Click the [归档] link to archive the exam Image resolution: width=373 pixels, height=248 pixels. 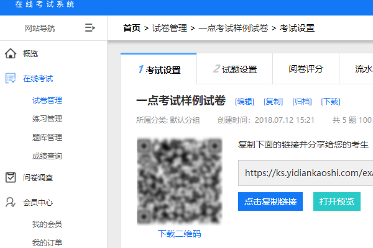pyautogui.click(x=302, y=102)
